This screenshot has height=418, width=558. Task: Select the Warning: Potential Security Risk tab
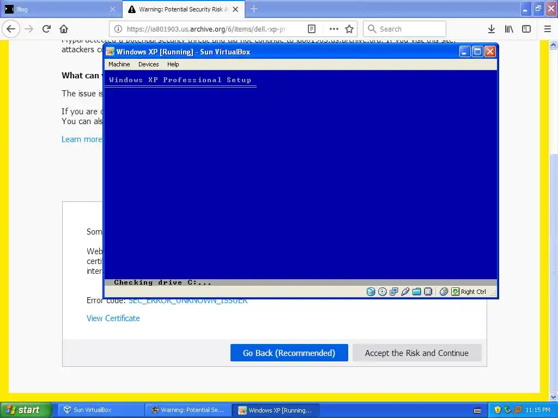183,9
